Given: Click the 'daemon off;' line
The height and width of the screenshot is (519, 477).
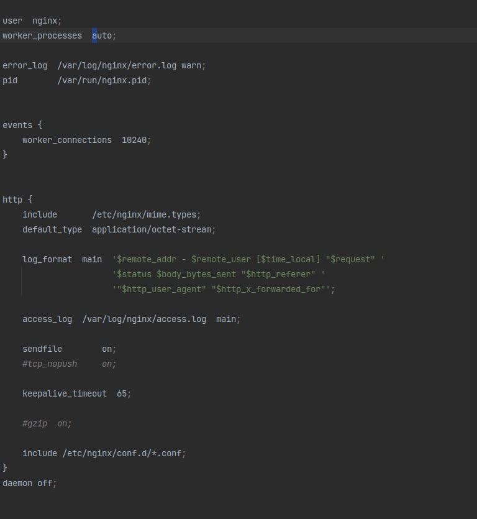Looking at the screenshot, I should pyautogui.click(x=30, y=483).
